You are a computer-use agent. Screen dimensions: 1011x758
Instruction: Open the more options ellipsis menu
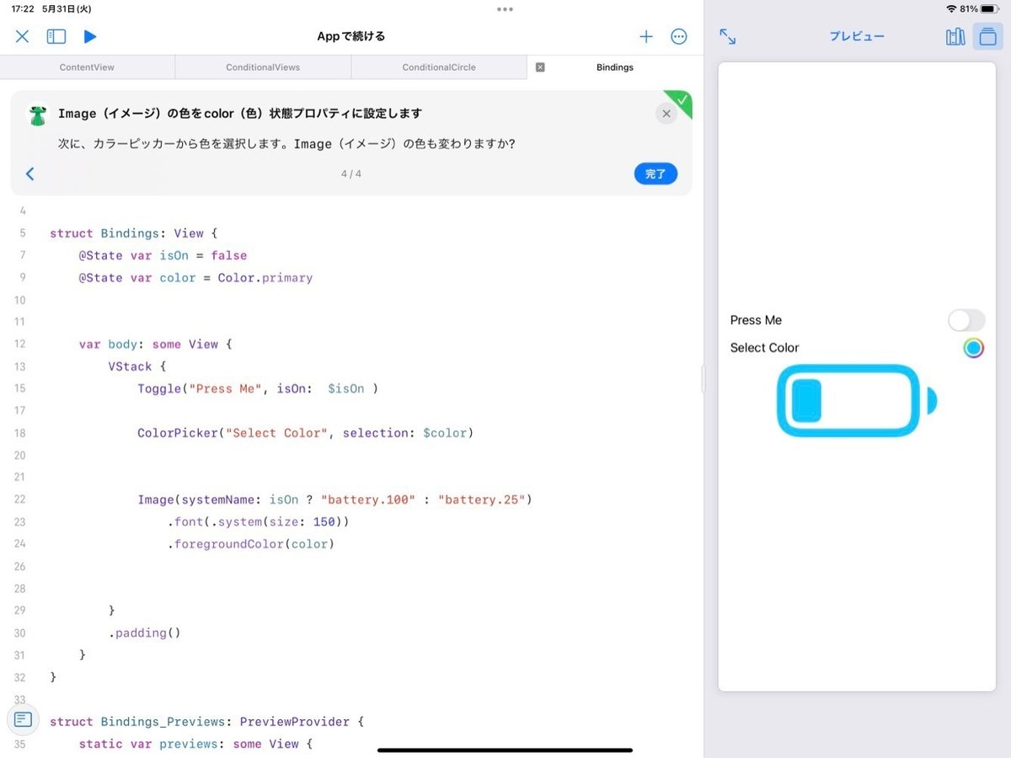[679, 36]
